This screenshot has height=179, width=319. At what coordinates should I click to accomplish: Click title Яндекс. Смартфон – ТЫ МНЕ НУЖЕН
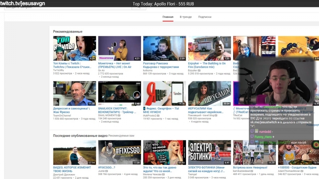pos(161,110)
